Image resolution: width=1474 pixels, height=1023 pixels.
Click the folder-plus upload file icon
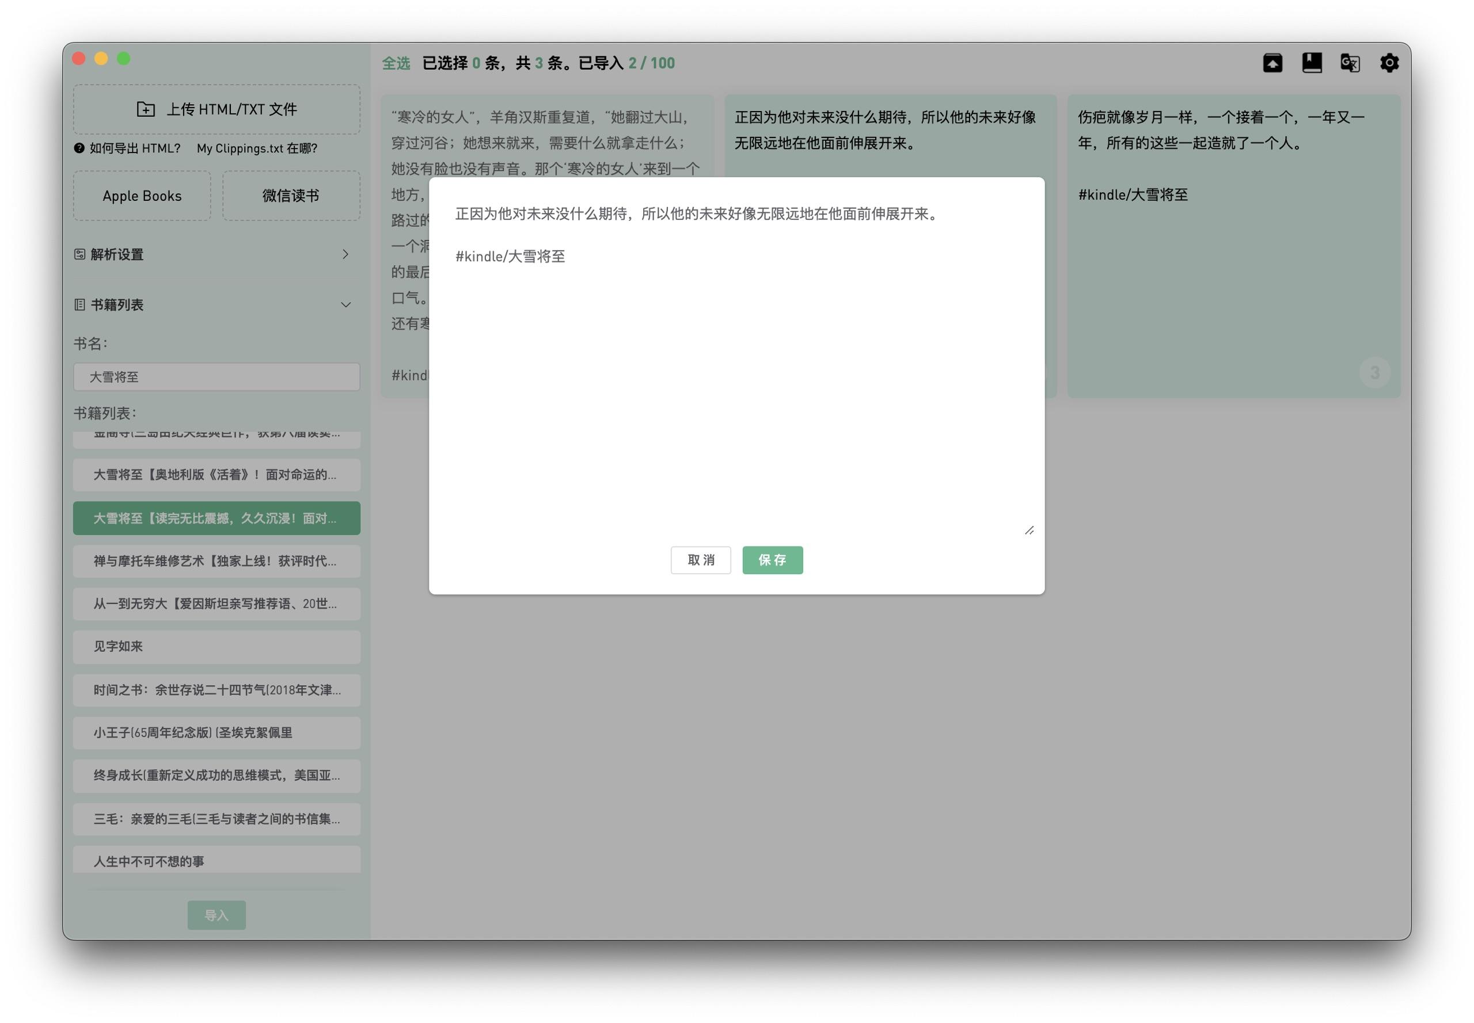pyautogui.click(x=146, y=109)
